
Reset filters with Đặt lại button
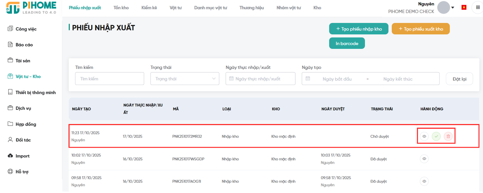(459, 79)
